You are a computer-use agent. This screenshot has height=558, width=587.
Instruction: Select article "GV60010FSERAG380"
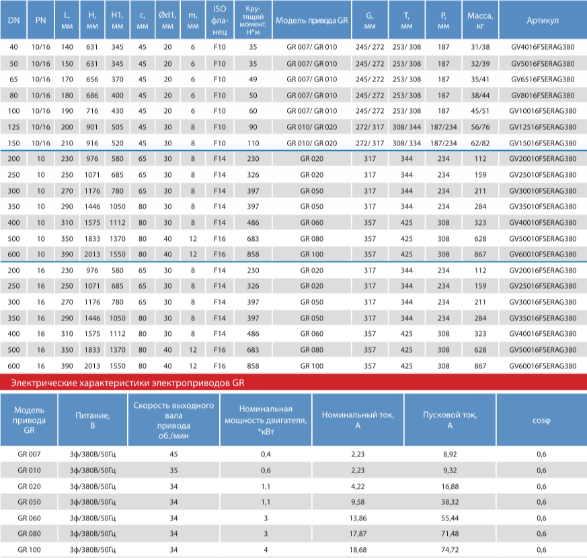(x=543, y=254)
